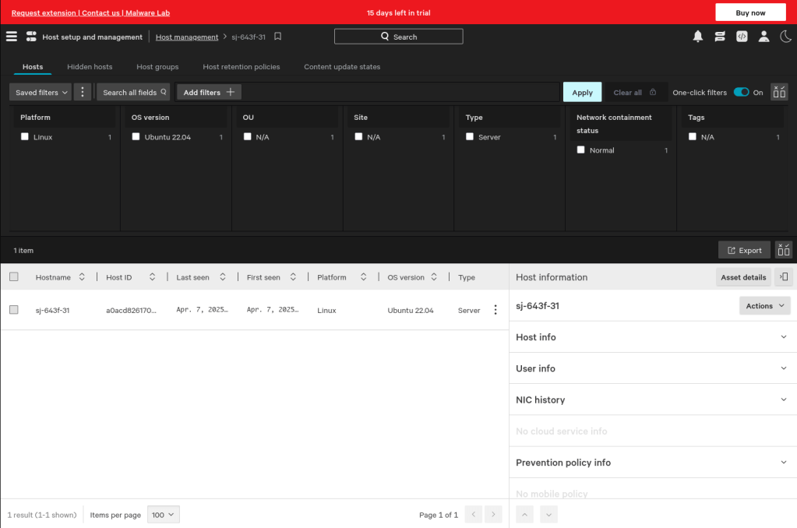
Task: Bookmark the current page
Action: pos(277,37)
